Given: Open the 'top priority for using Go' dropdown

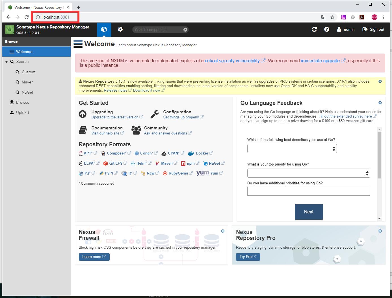Looking at the screenshot, I should coord(309,173).
